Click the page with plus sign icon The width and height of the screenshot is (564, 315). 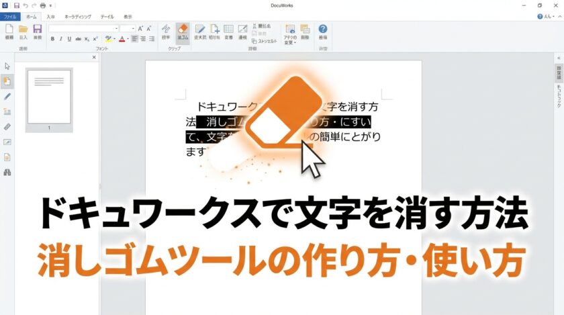point(214,32)
